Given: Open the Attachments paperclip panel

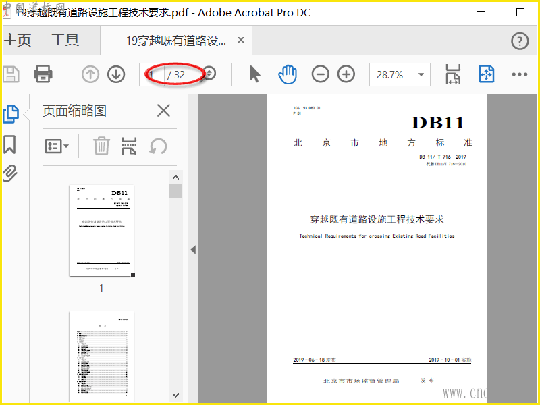Looking at the screenshot, I should pos(10,173).
